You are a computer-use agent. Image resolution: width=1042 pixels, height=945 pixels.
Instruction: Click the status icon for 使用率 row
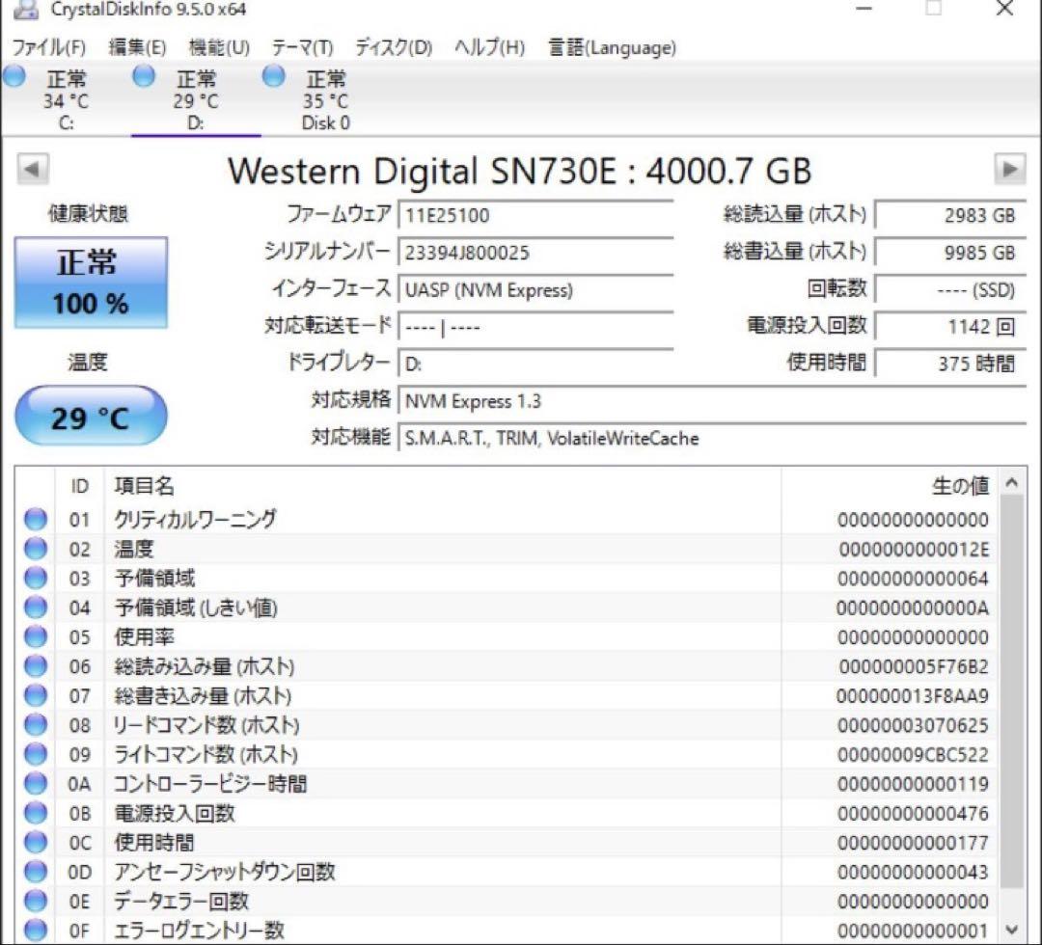click(36, 636)
